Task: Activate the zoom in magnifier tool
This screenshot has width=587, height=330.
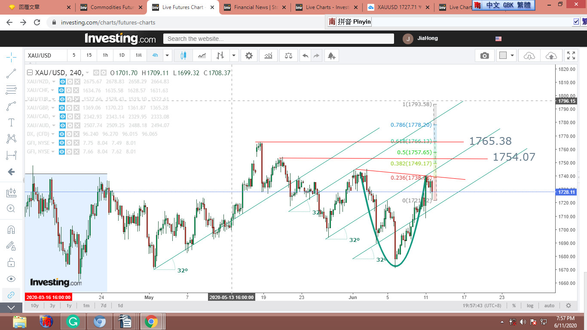Action: coord(11,209)
